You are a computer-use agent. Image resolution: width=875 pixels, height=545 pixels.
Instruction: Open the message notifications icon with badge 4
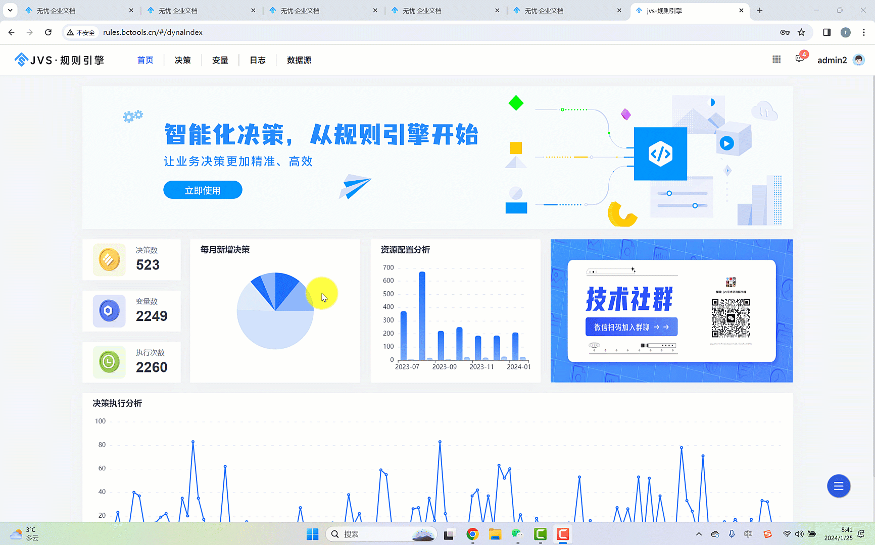(800, 59)
